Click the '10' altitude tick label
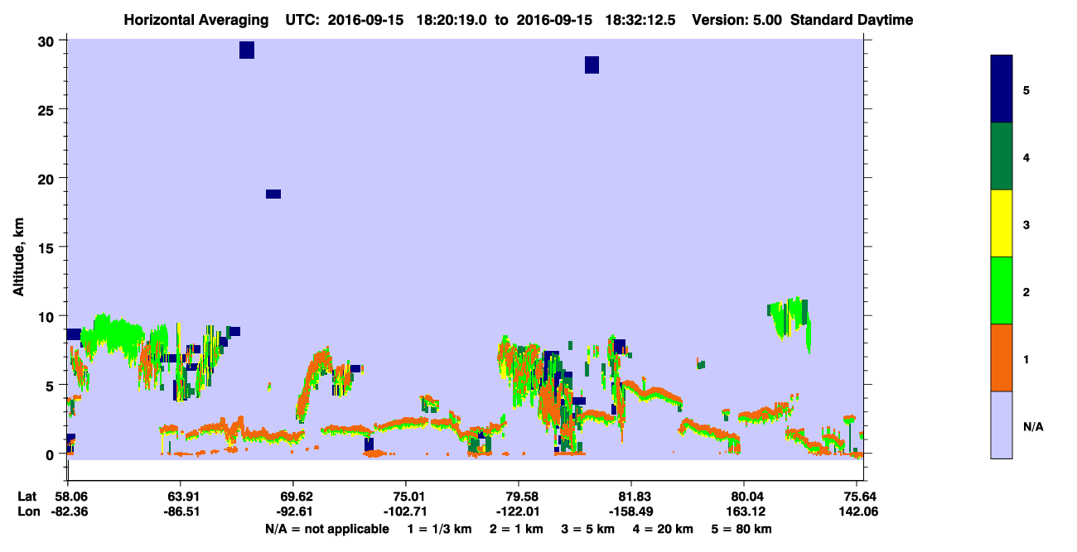 48,316
